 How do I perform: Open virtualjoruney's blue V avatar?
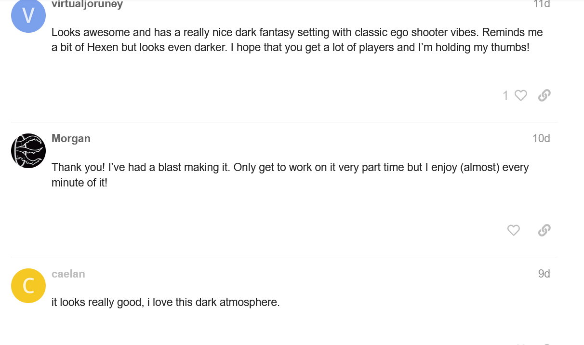pos(28,16)
